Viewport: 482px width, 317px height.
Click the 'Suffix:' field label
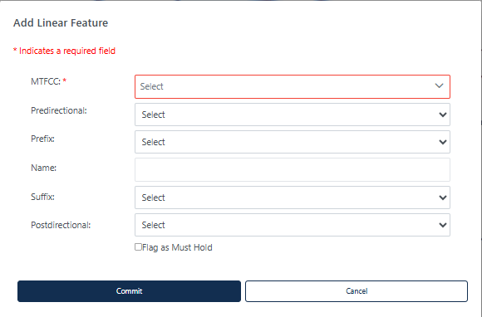click(x=42, y=197)
